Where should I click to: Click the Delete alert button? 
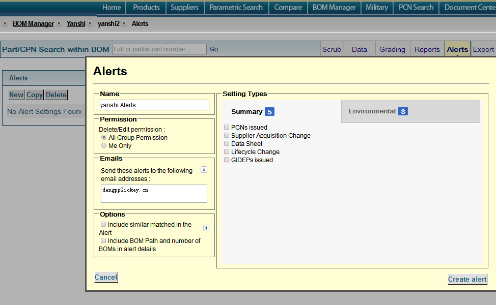(x=57, y=95)
